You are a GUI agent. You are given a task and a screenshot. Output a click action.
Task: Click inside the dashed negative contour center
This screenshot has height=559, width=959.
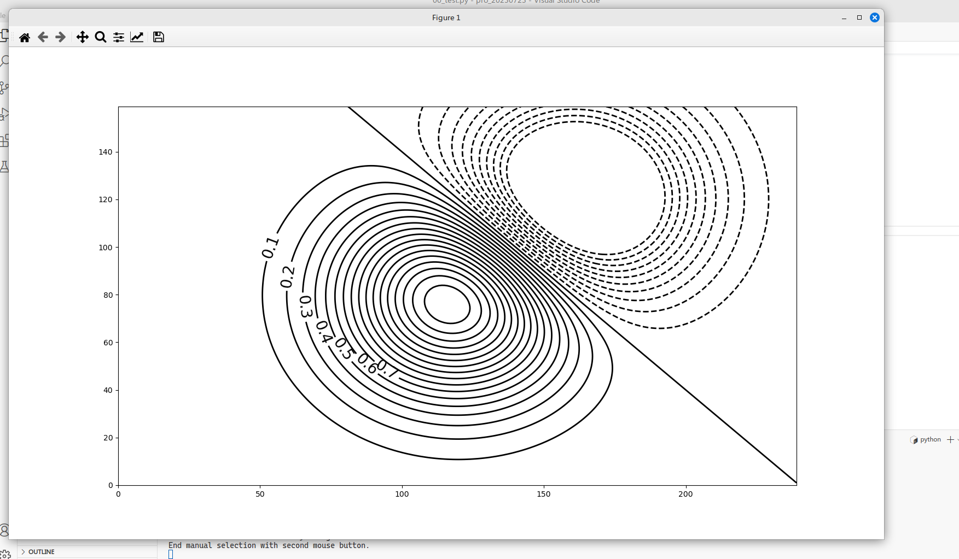click(x=586, y=187)
